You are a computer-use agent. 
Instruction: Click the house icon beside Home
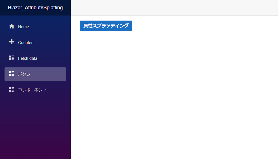click(x=12, y=26)
